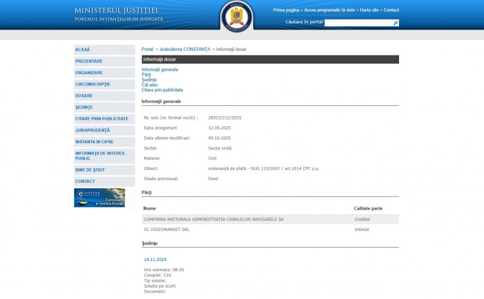The height and width of the screenshot is (299, 484).
Task: Select ORGANIZARE in the sidebar
Action: coord(104,72)
